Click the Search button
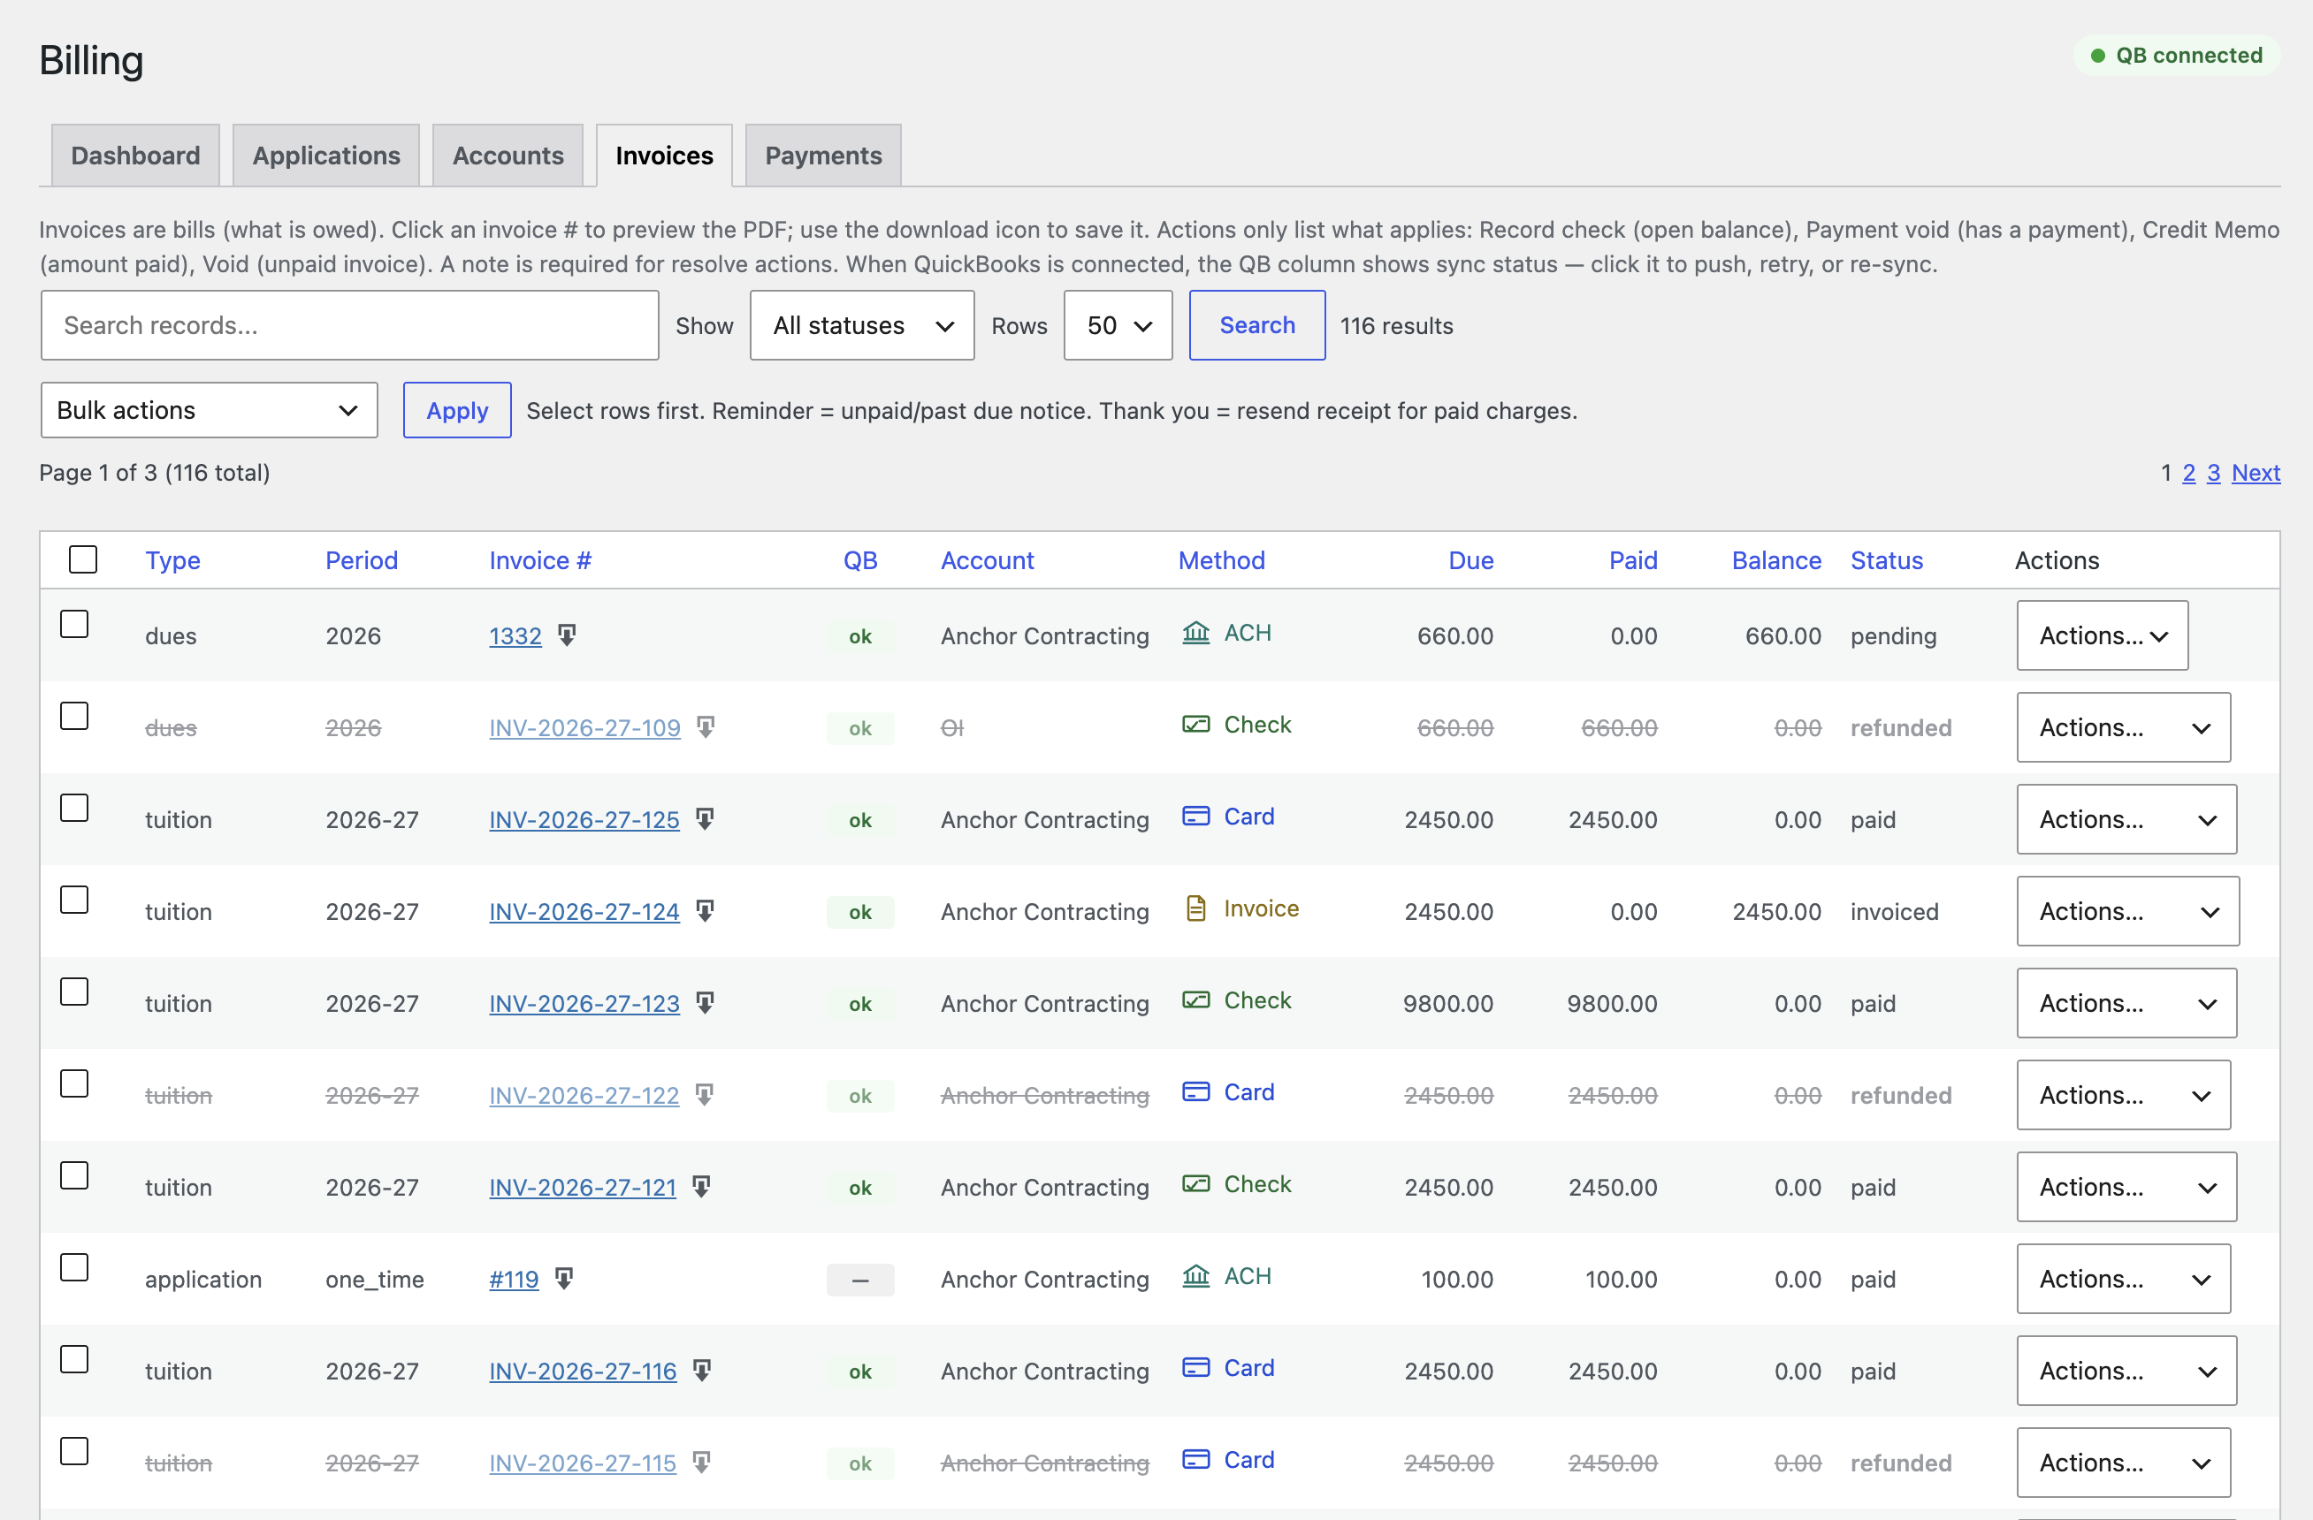The height and width of the screenshot is (1520, 2313). tap(1256, 325)
